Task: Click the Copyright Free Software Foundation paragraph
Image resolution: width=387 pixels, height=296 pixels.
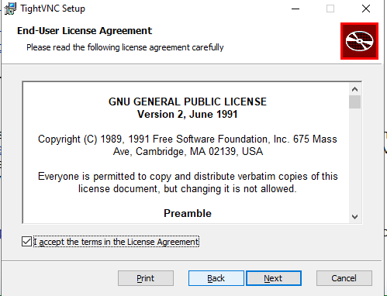Action: pyautogui.click(x=188, y=145)
